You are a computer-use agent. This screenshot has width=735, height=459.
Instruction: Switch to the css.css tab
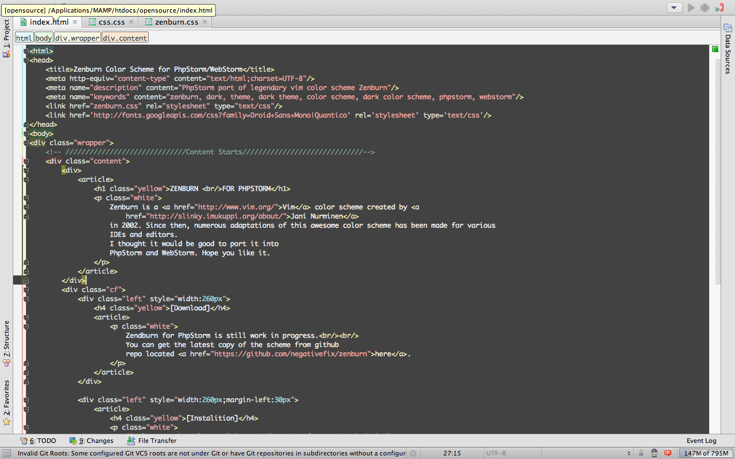[111, 22]
